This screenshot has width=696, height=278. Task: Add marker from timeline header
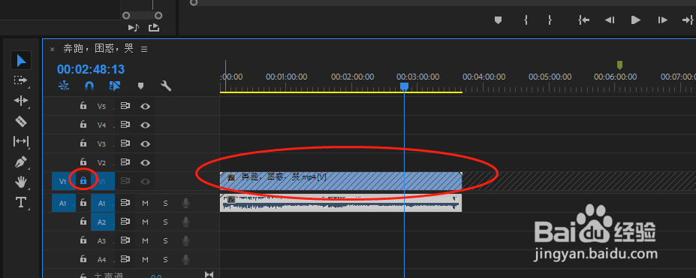[140, 86]
